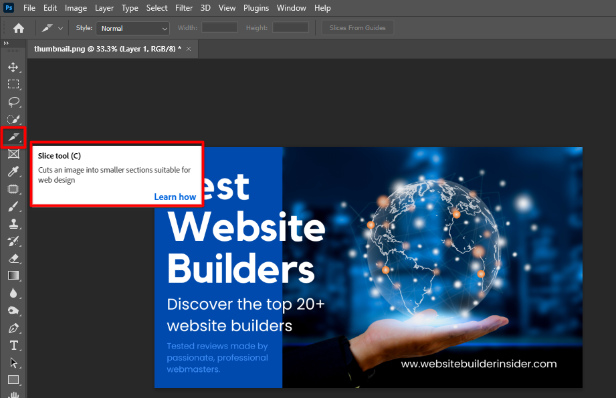
Task: Activate the Clone Stamp tool
Action: 13,224
